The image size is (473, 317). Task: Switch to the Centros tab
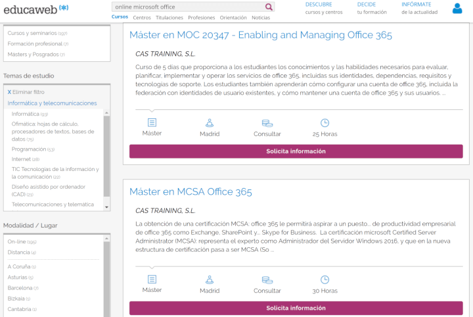click(x=142, y=18)
